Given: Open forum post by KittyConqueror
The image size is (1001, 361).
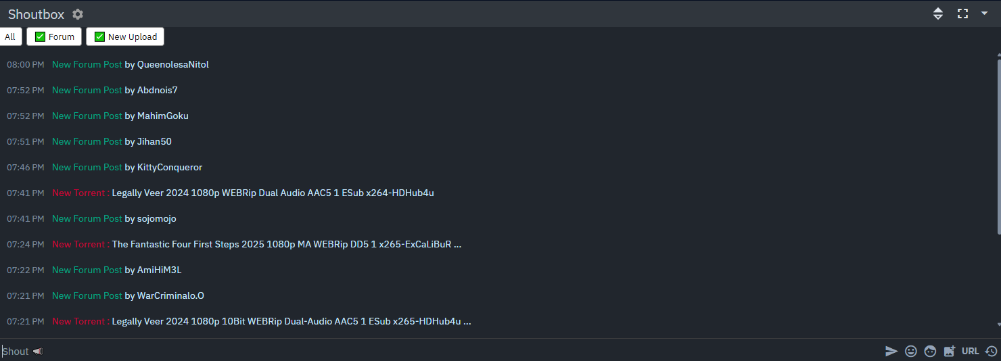Looking at the screenshot, I should pyautogui.click(x=87, y=167).
